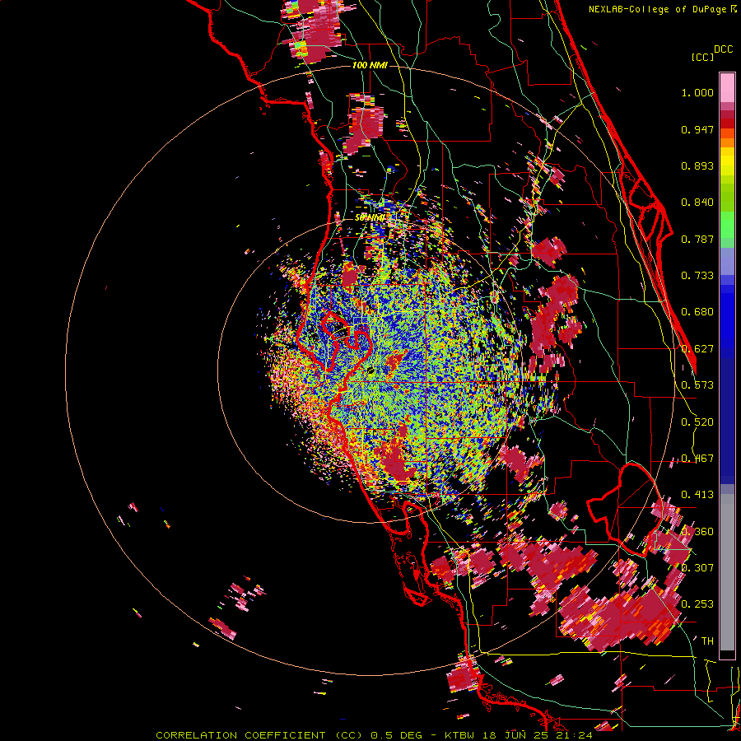Select the 0.947 legend value
741x741 pixels.
point(697,129)
